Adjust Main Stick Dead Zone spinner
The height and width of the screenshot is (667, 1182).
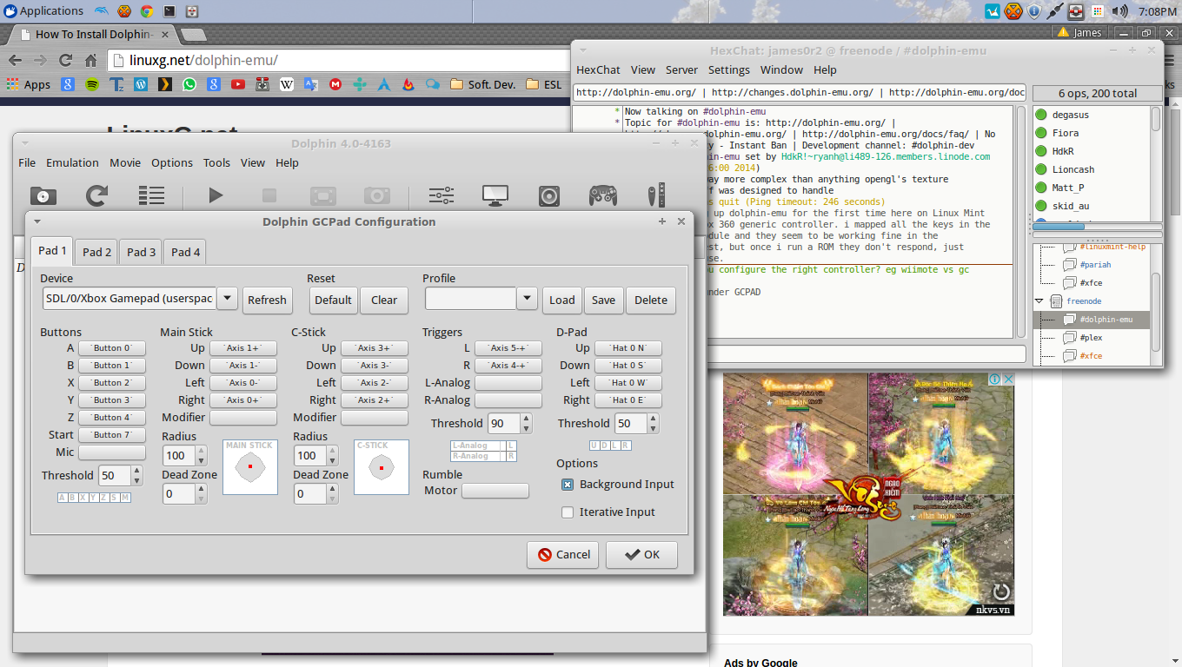tap(185, 493)
